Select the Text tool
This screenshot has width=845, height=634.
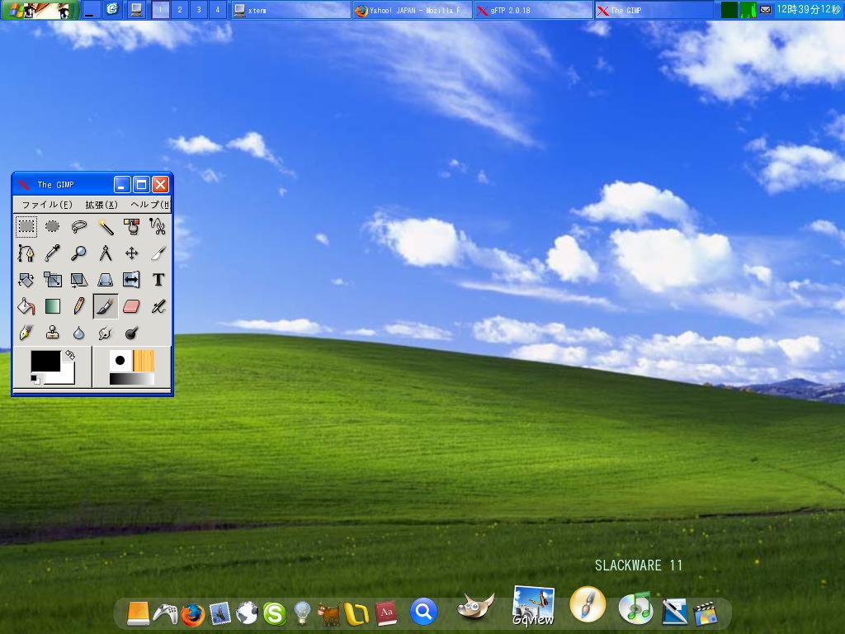click(x=157, y=280)
